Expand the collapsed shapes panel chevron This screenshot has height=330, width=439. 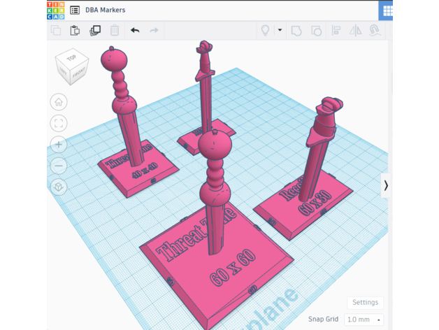coord(385,185)
